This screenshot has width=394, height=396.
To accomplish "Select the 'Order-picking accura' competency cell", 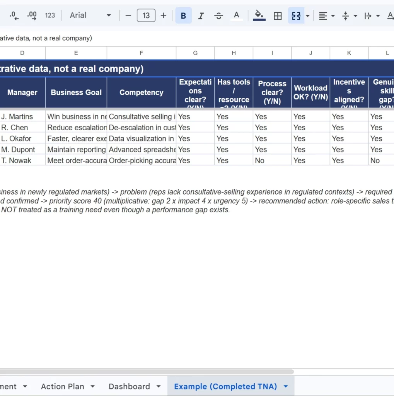I will click(142, 160).
